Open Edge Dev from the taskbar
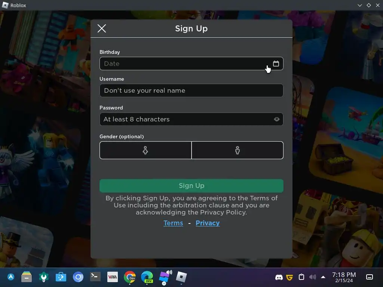The height and width of the screenshot is (287, 383). 147,277
